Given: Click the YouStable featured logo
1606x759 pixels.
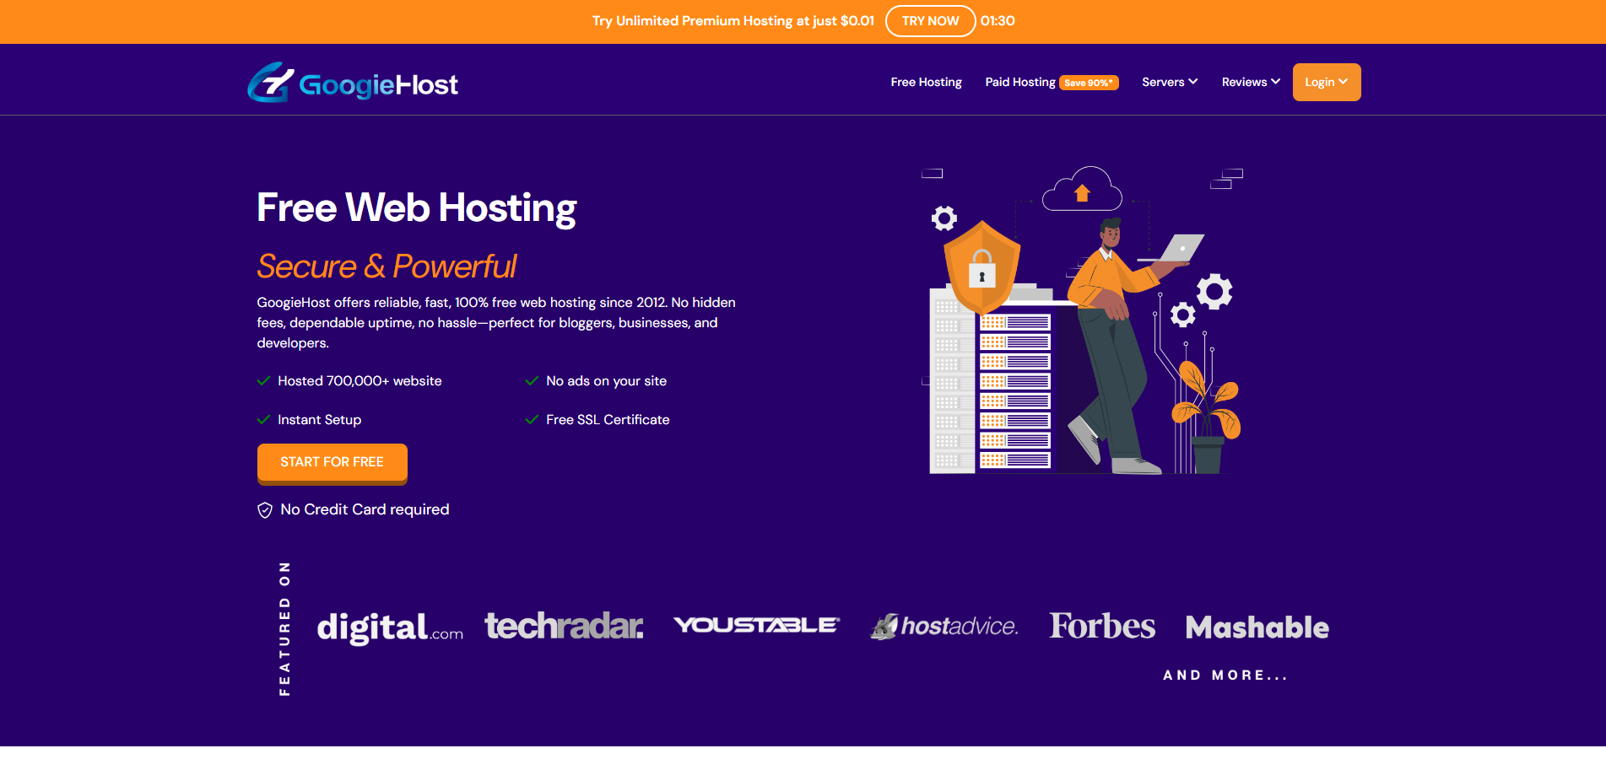Looking at the screenshot, I should click(x=756, y=625).
